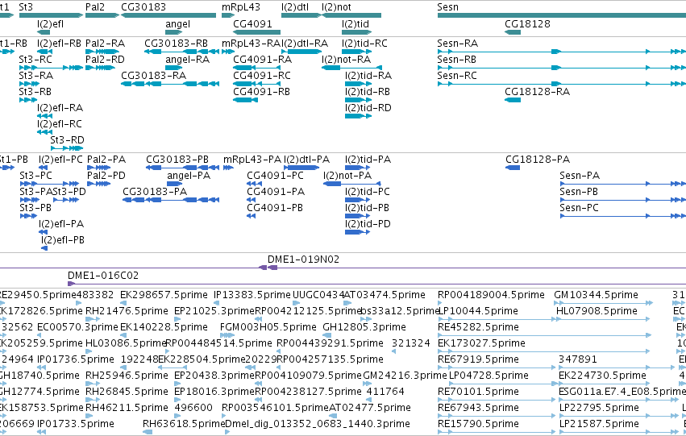Click the l(2)dtl gene feature

pyautogui.click(x=301, y=15)
